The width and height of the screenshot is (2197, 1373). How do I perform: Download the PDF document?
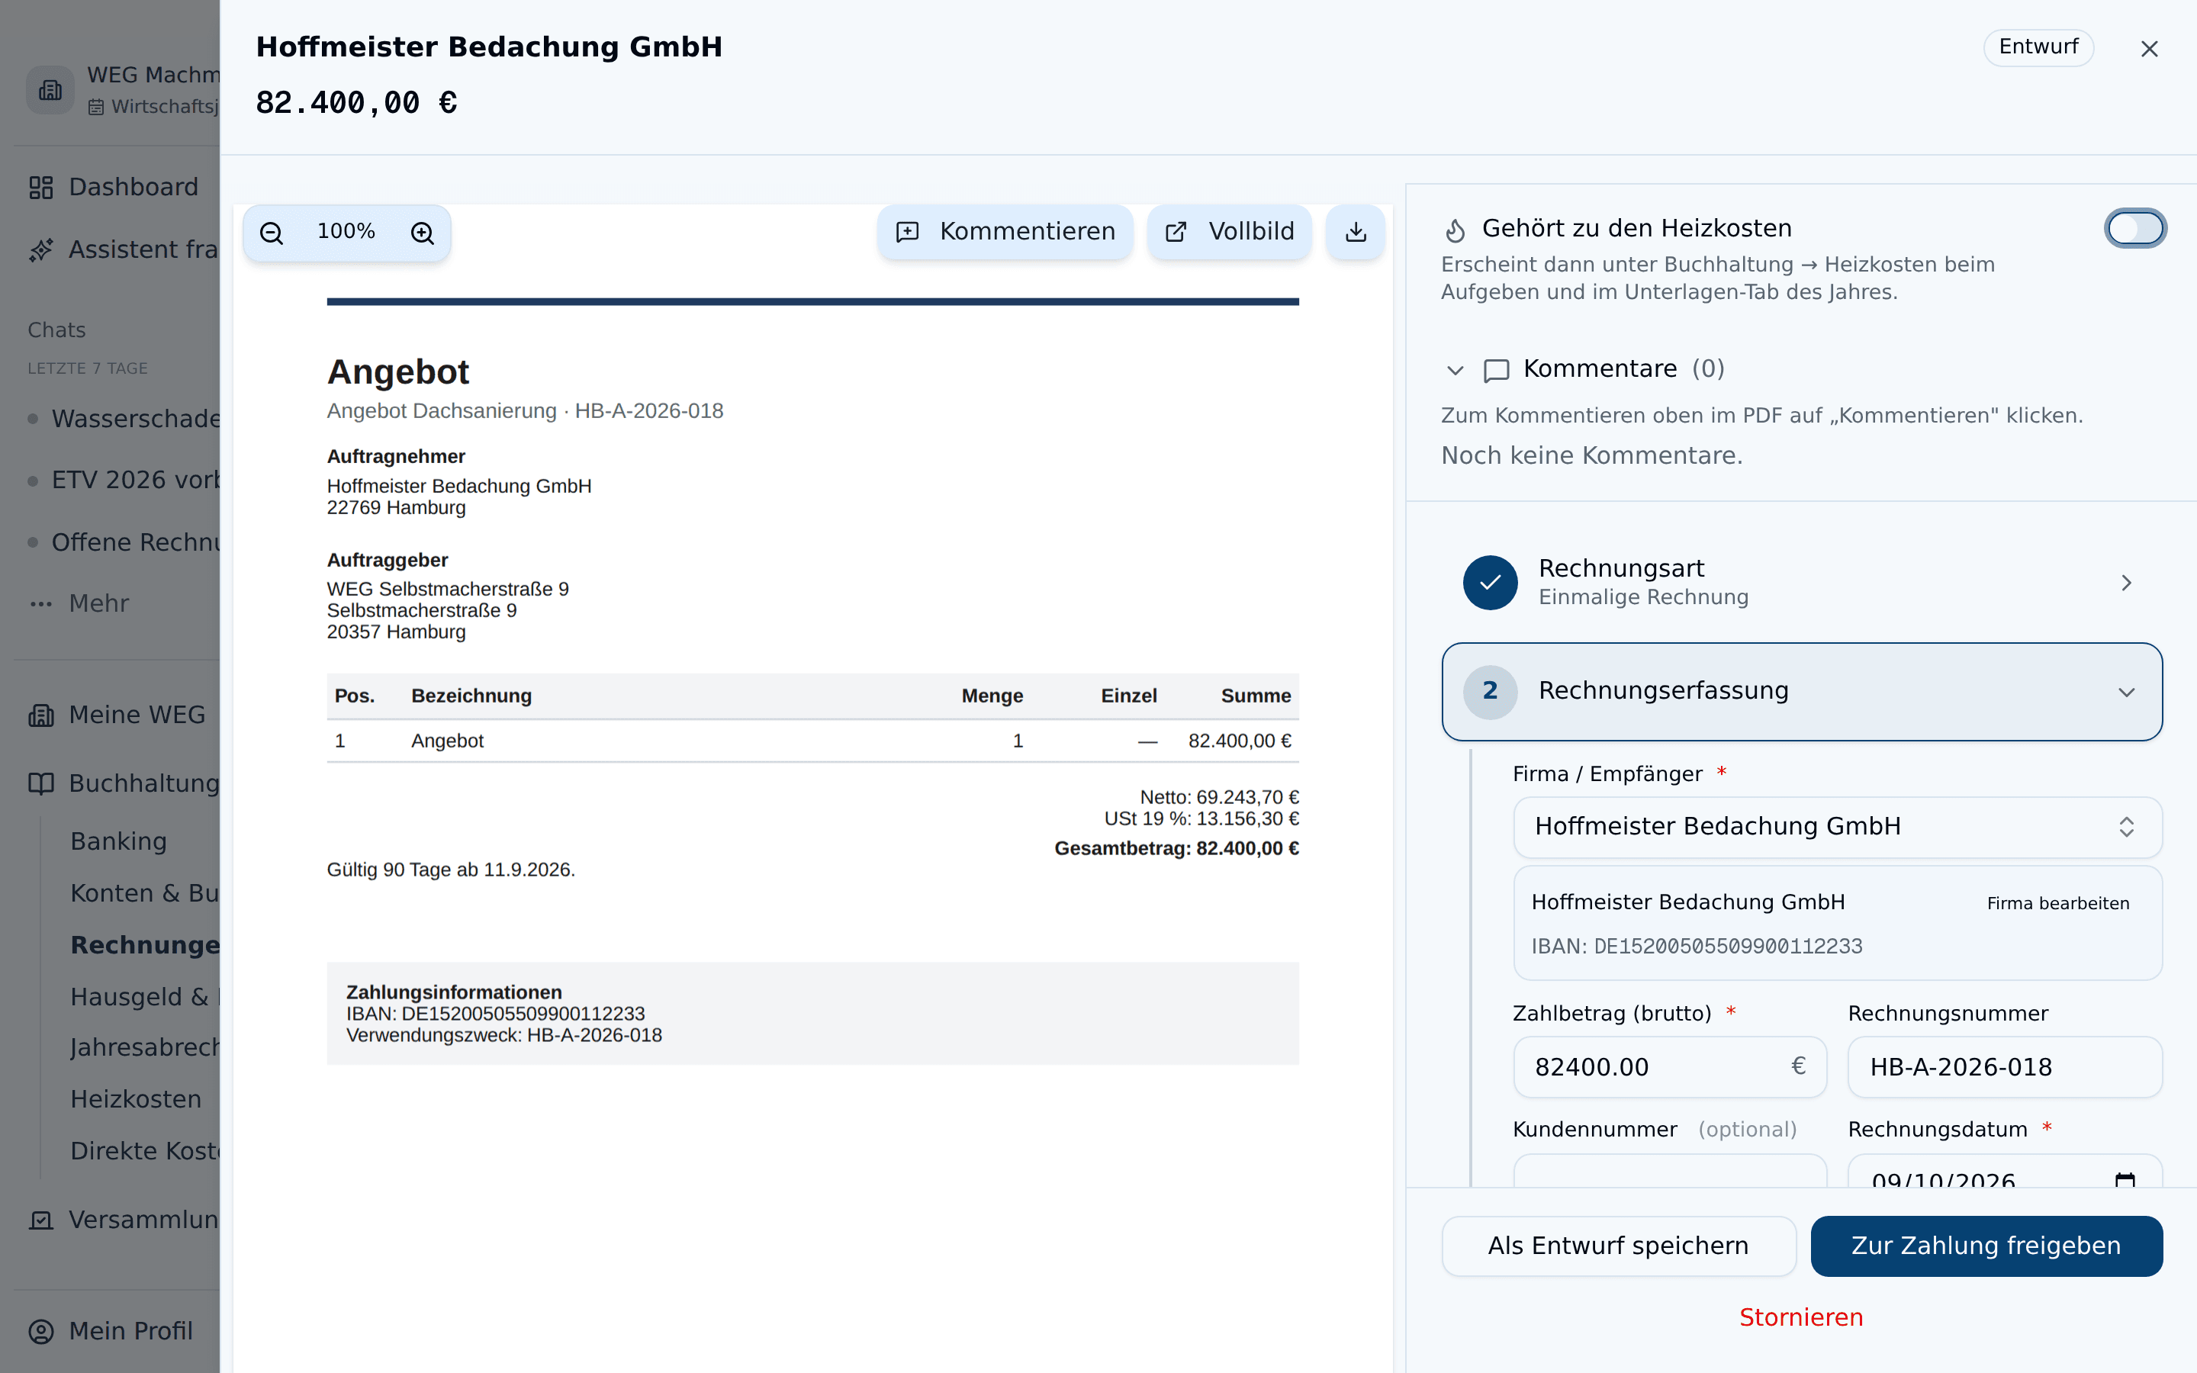coord(1356,233)
